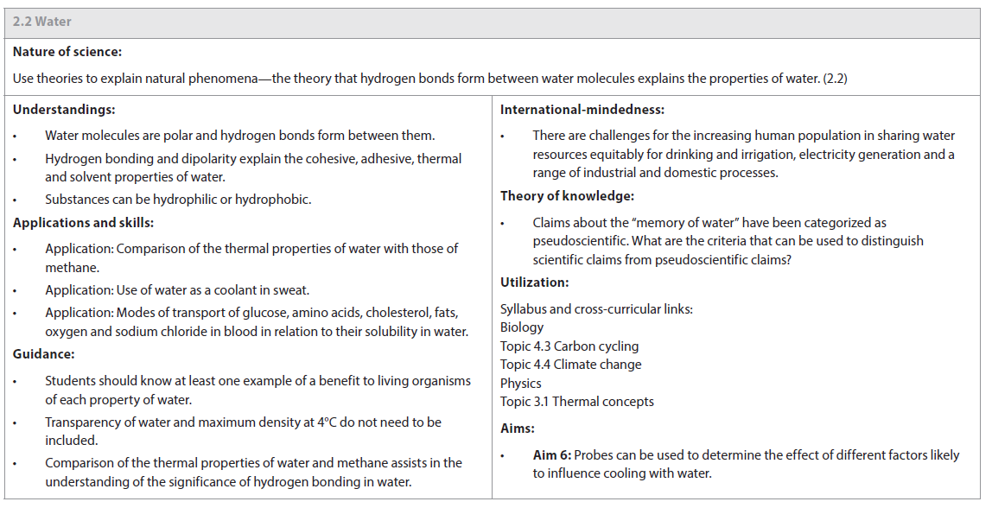Screen dimensions: 992x508
Task: Click the "Utilization:" heading
Action: click(534, 282)
